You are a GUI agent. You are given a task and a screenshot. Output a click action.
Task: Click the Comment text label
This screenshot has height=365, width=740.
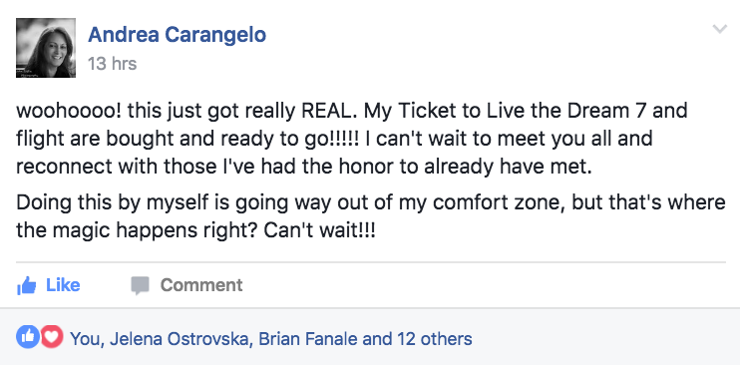pos(201,285)
